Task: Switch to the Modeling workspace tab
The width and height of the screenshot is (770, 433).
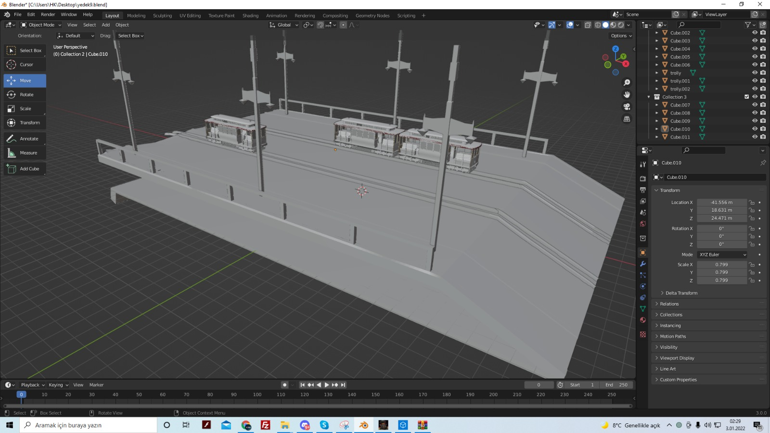Action: (x=136, y=15)
